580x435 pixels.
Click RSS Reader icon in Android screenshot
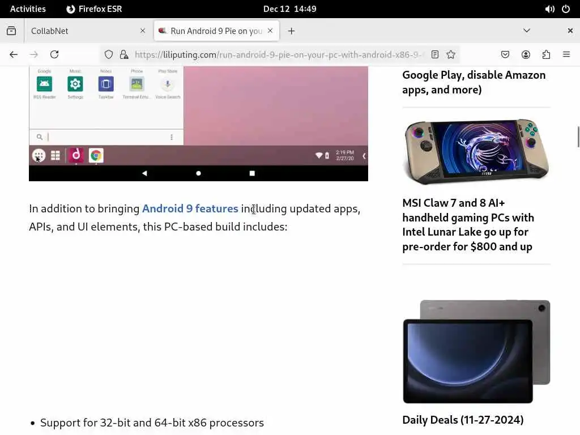[44, 84]
